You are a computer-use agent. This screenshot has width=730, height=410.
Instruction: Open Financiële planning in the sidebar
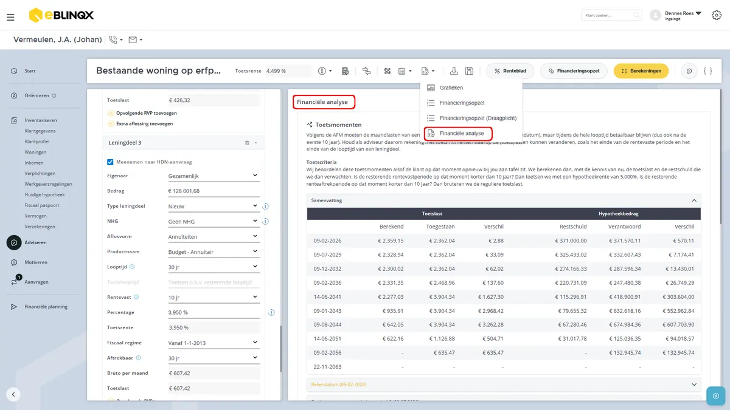[46, 307]
